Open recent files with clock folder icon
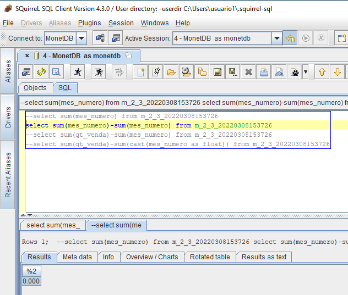Screen dimensions: 348x295 (187, 72)
